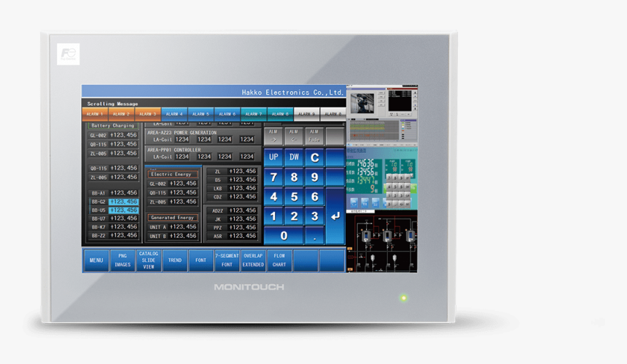Select the teal ALARM 7 tab
627x364 pixels.
[254, 114]
